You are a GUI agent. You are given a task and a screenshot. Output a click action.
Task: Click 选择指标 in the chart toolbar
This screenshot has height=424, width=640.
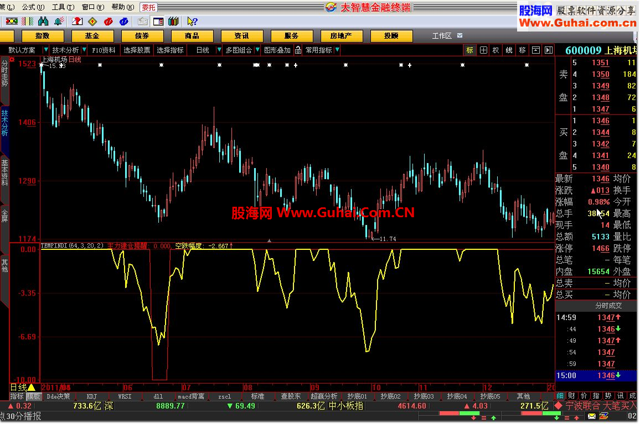[170, 50]
